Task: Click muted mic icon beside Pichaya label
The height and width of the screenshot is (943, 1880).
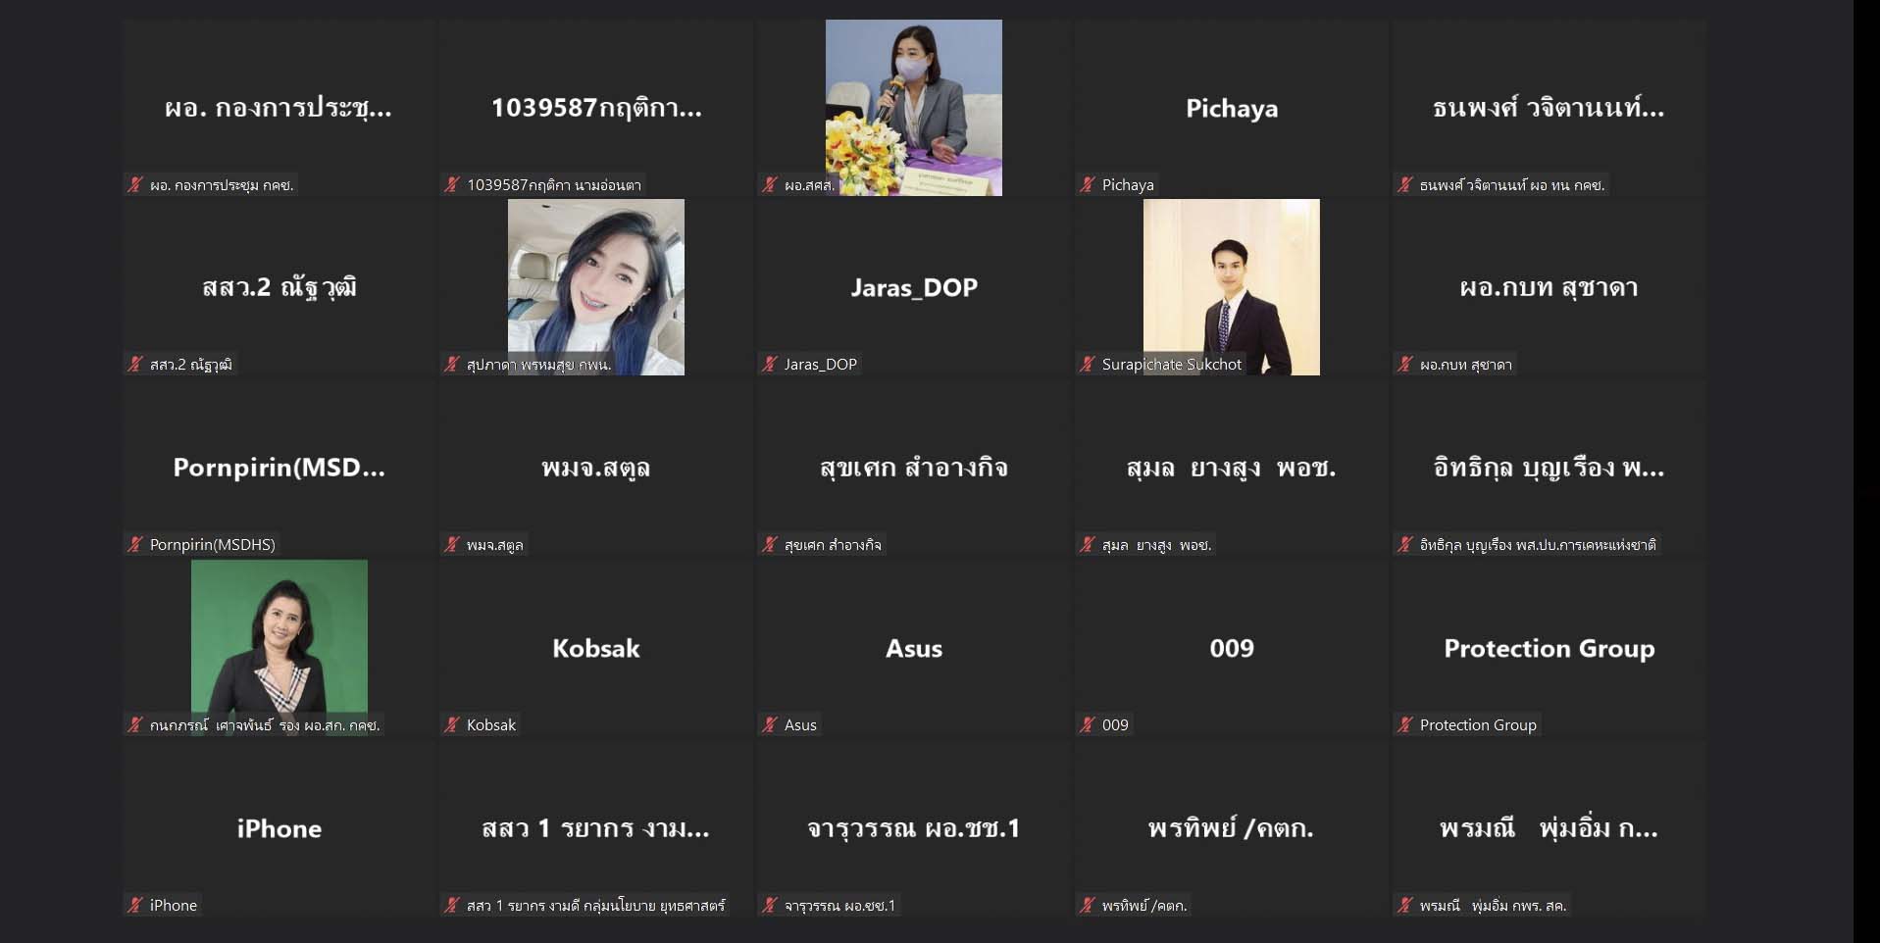Action: tap(1087, 184)
